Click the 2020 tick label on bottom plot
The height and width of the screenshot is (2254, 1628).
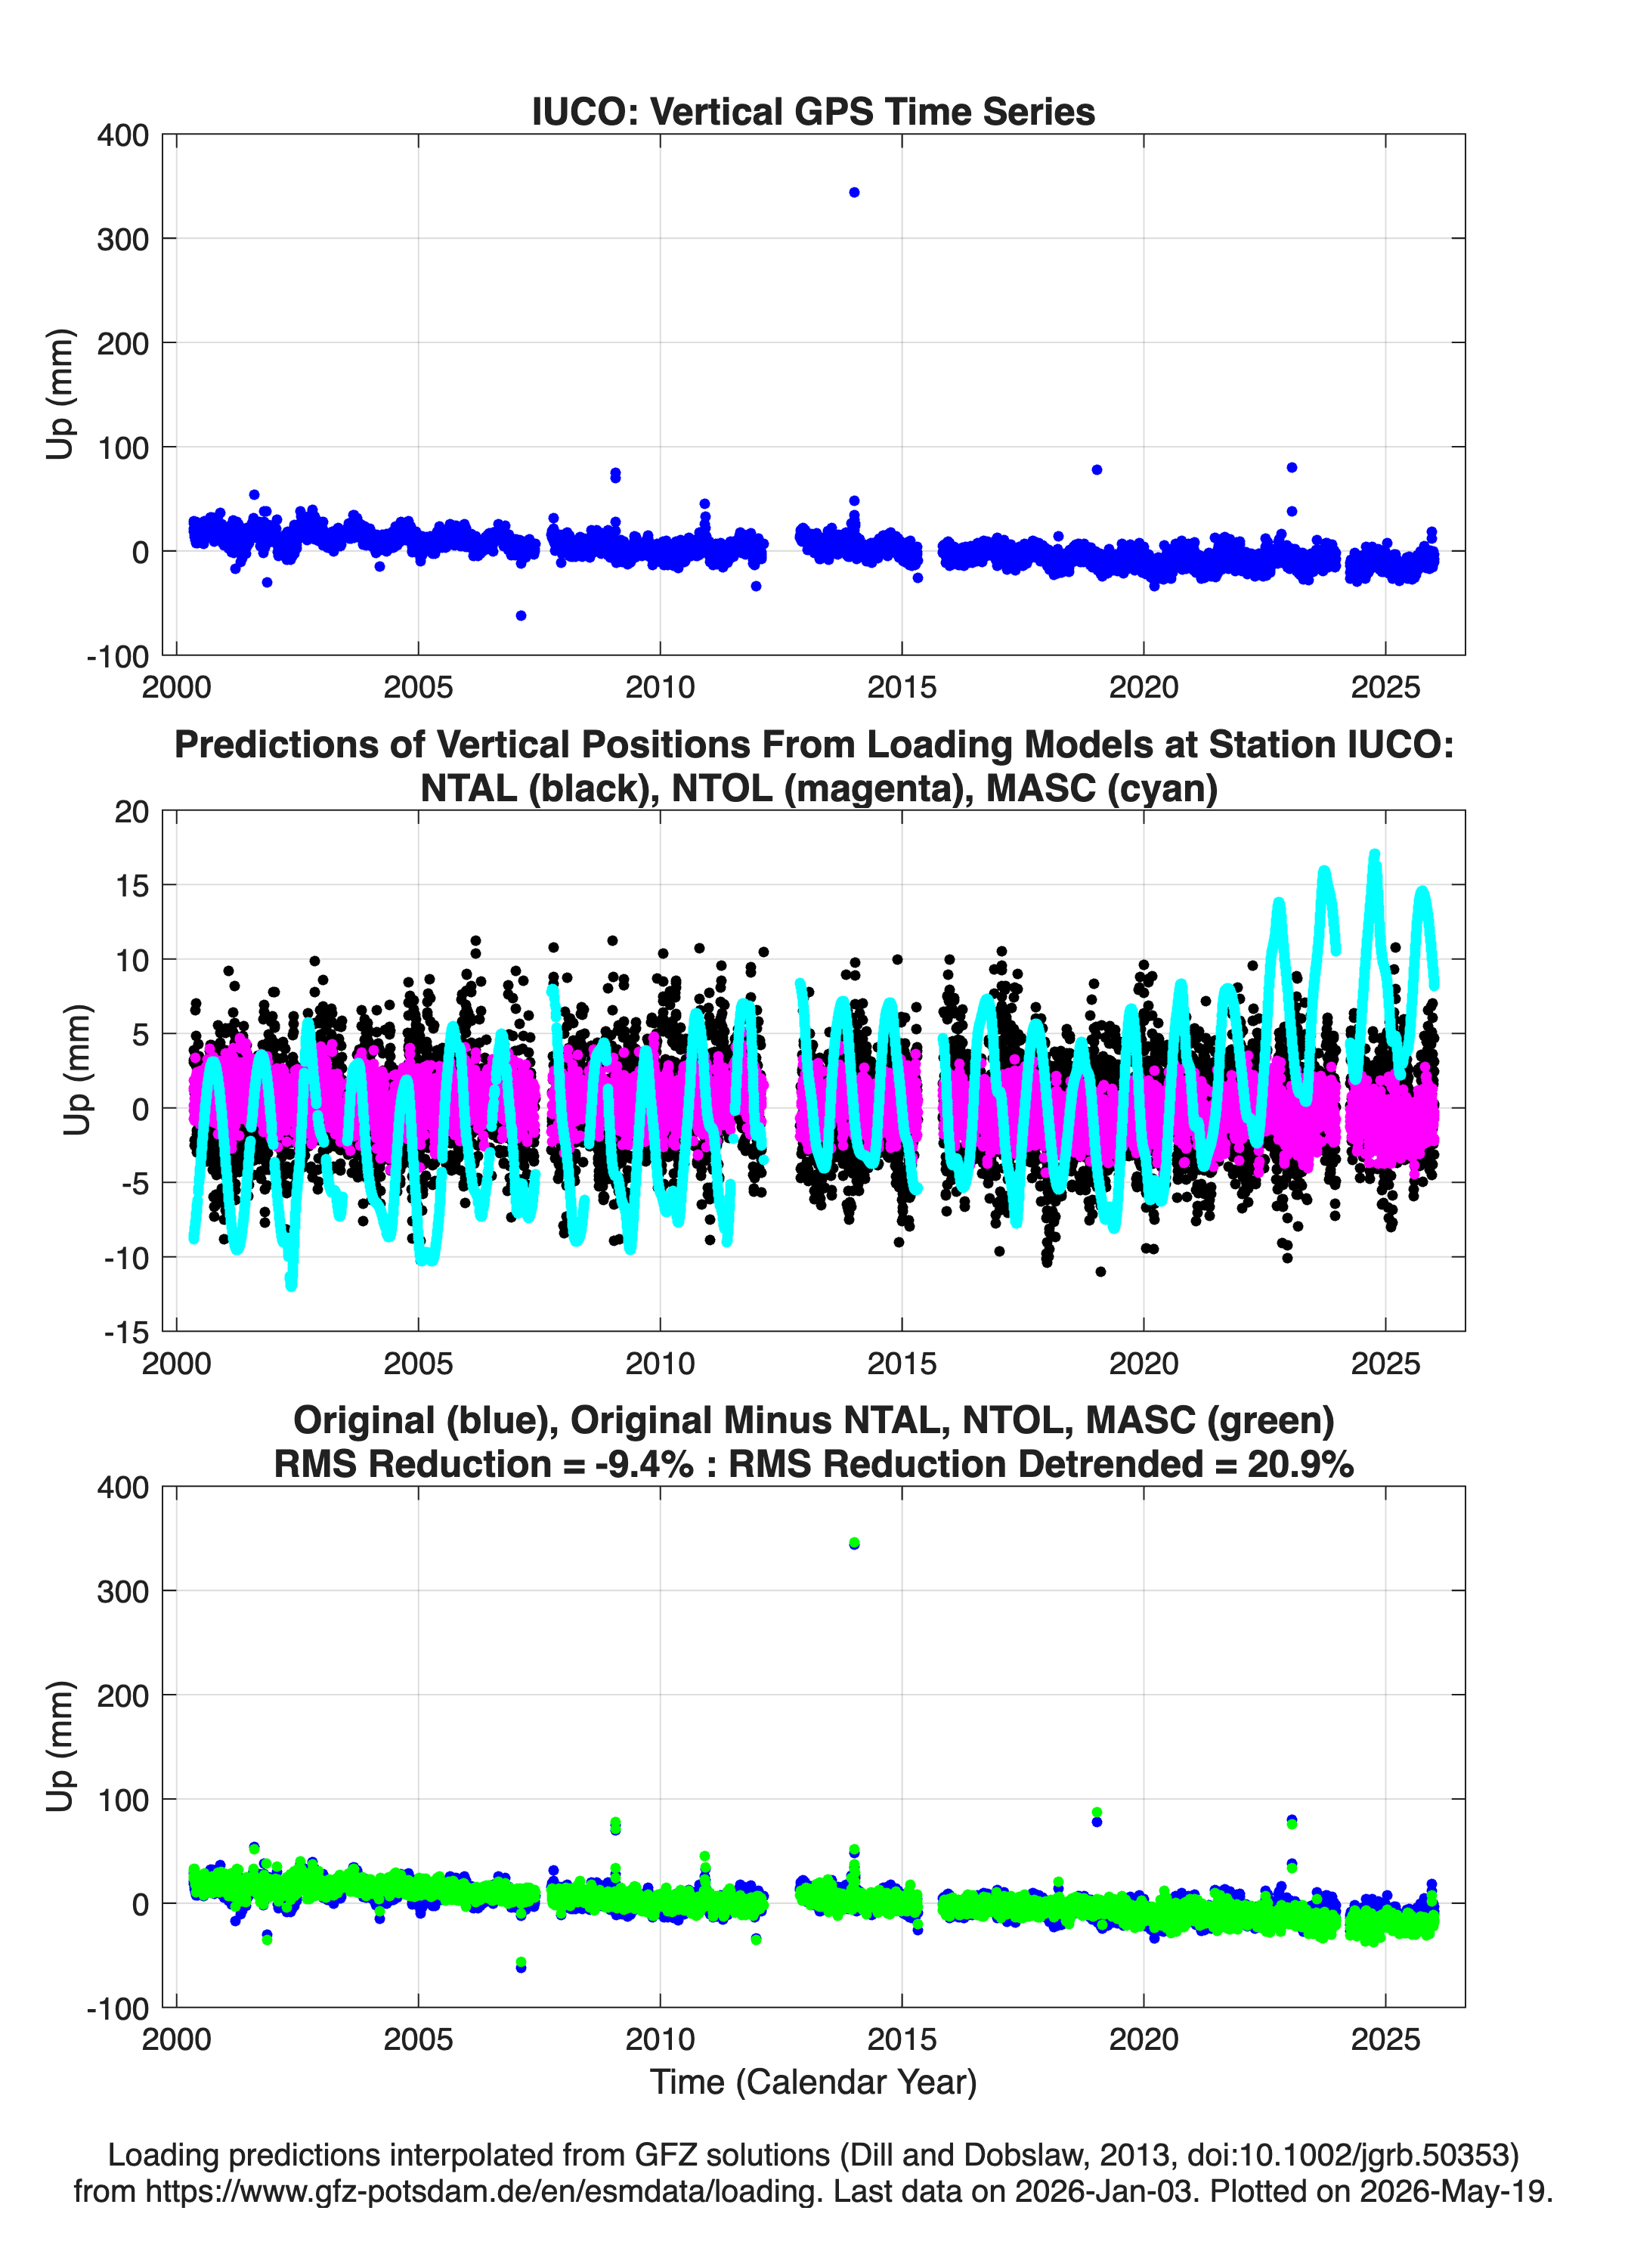point(1144,2039)
